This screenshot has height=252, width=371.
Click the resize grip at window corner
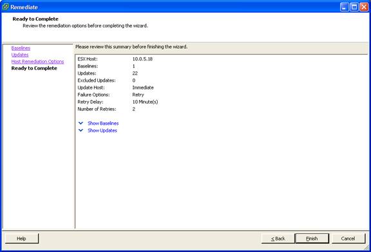(366, 248)
